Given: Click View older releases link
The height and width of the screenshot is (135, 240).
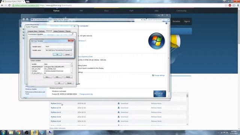Looking at the screenshot, I should pyautogui.click(x=57, y=128).
